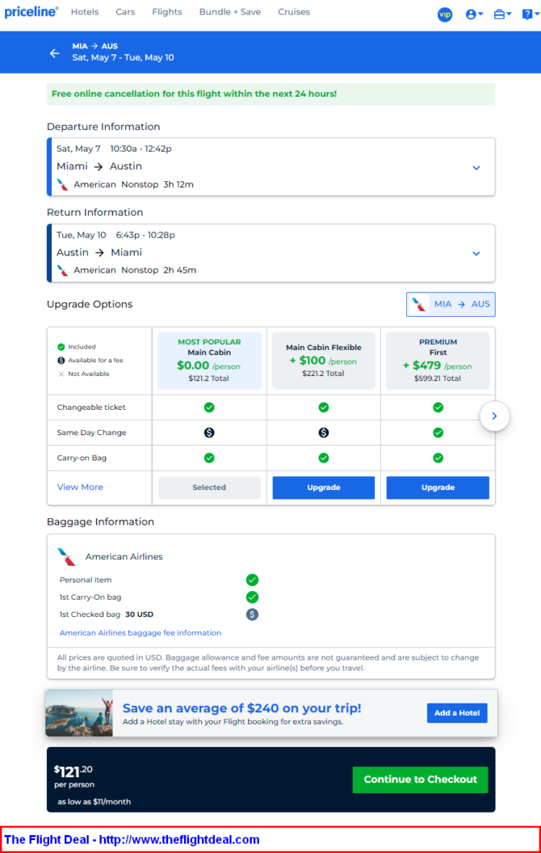The width and height of the screenshot is (541, 853).
Task: Click Main Cabin Flexible Changeable ticket checkmark
Action: (324, 407)
